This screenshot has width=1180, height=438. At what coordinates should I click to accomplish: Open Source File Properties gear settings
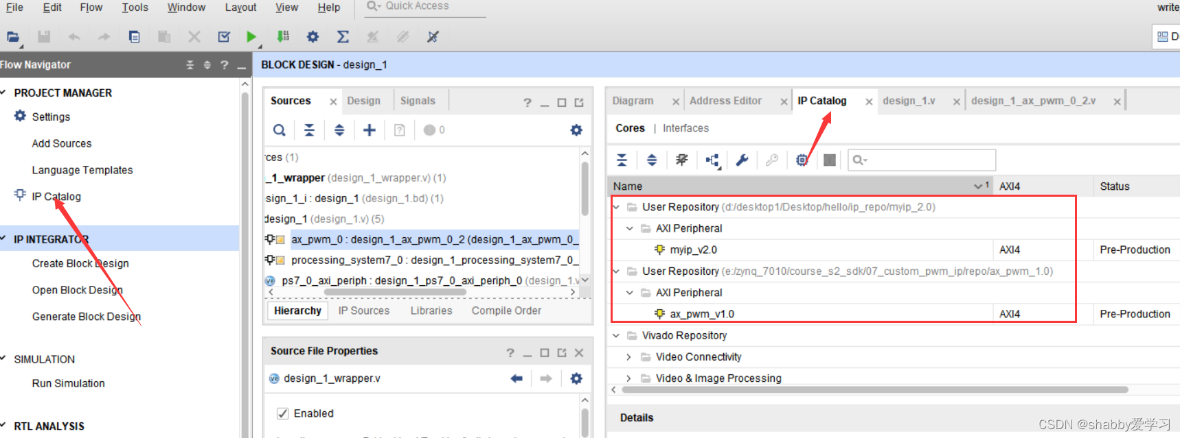576,378
